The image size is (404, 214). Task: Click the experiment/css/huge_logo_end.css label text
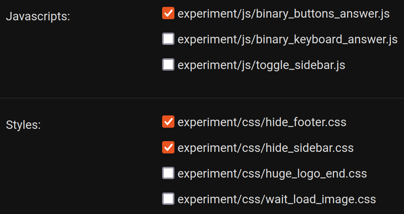pyautogui.click(x=272, y=174)
